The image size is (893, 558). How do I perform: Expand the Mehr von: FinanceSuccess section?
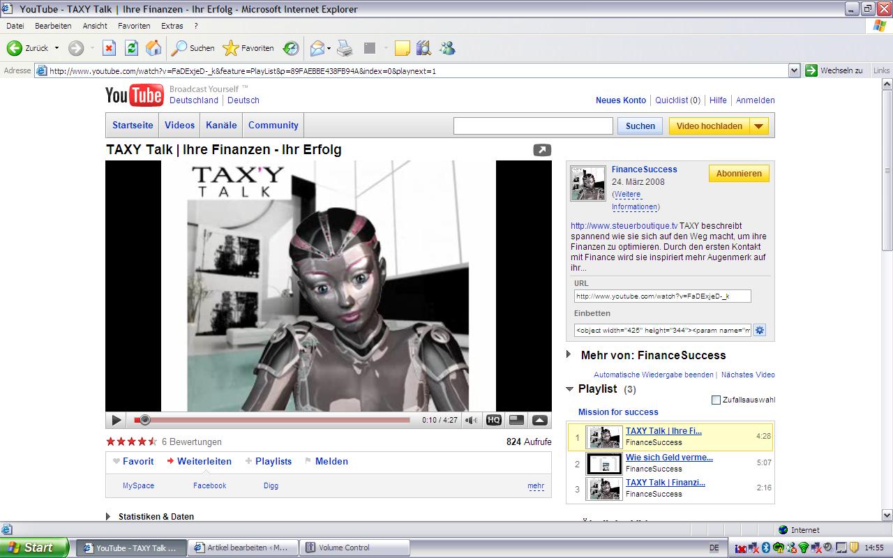[569, 355]
